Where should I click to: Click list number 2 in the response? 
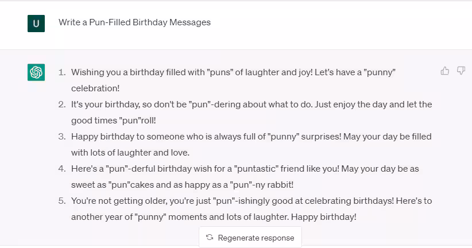(62, 105)
